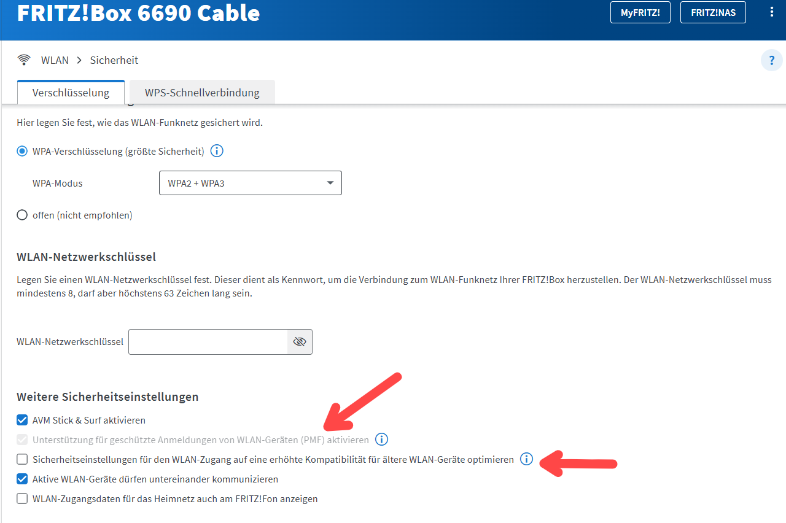
Task: Enable compatibility optimization for older WLAN devices
Action: tap(22, 459)
